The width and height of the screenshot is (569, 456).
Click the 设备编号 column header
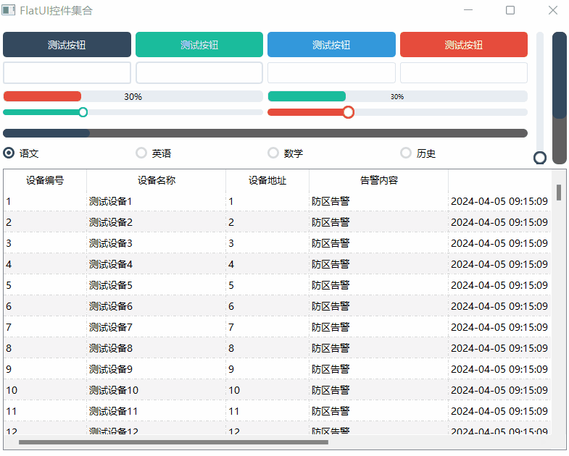click(45, 180)
